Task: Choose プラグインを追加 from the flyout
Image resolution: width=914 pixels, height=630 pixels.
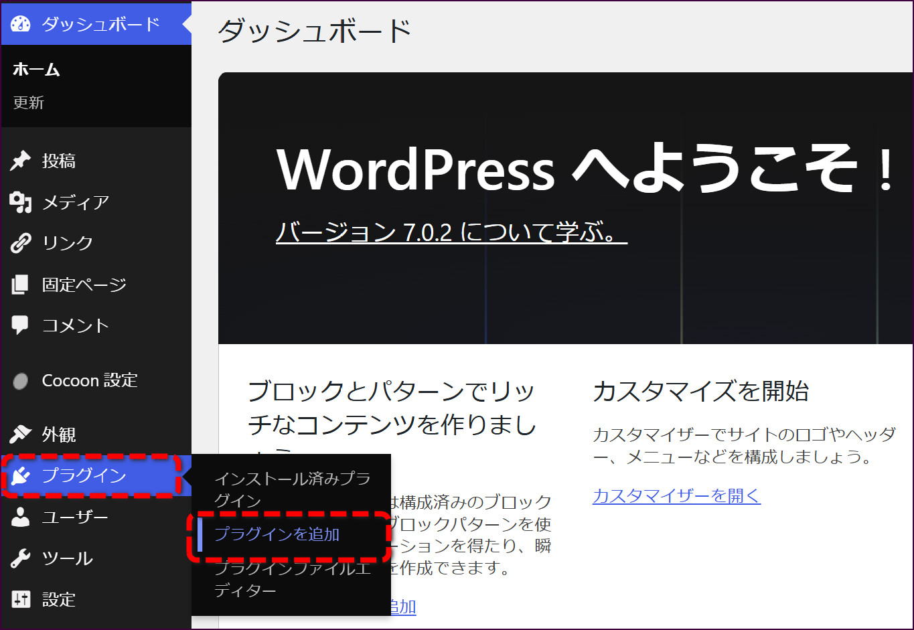Action: (x=277, y=534)
